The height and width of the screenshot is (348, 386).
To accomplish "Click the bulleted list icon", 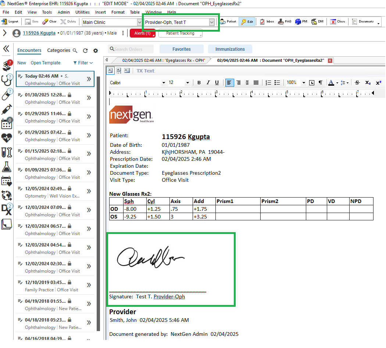I will coord(277,83).
